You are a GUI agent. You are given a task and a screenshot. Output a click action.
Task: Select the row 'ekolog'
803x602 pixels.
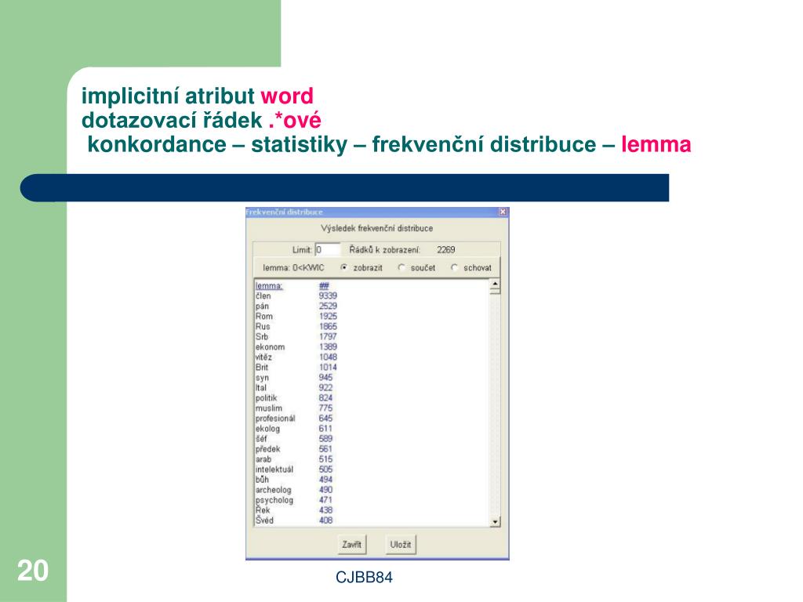[x=294, y=429]
